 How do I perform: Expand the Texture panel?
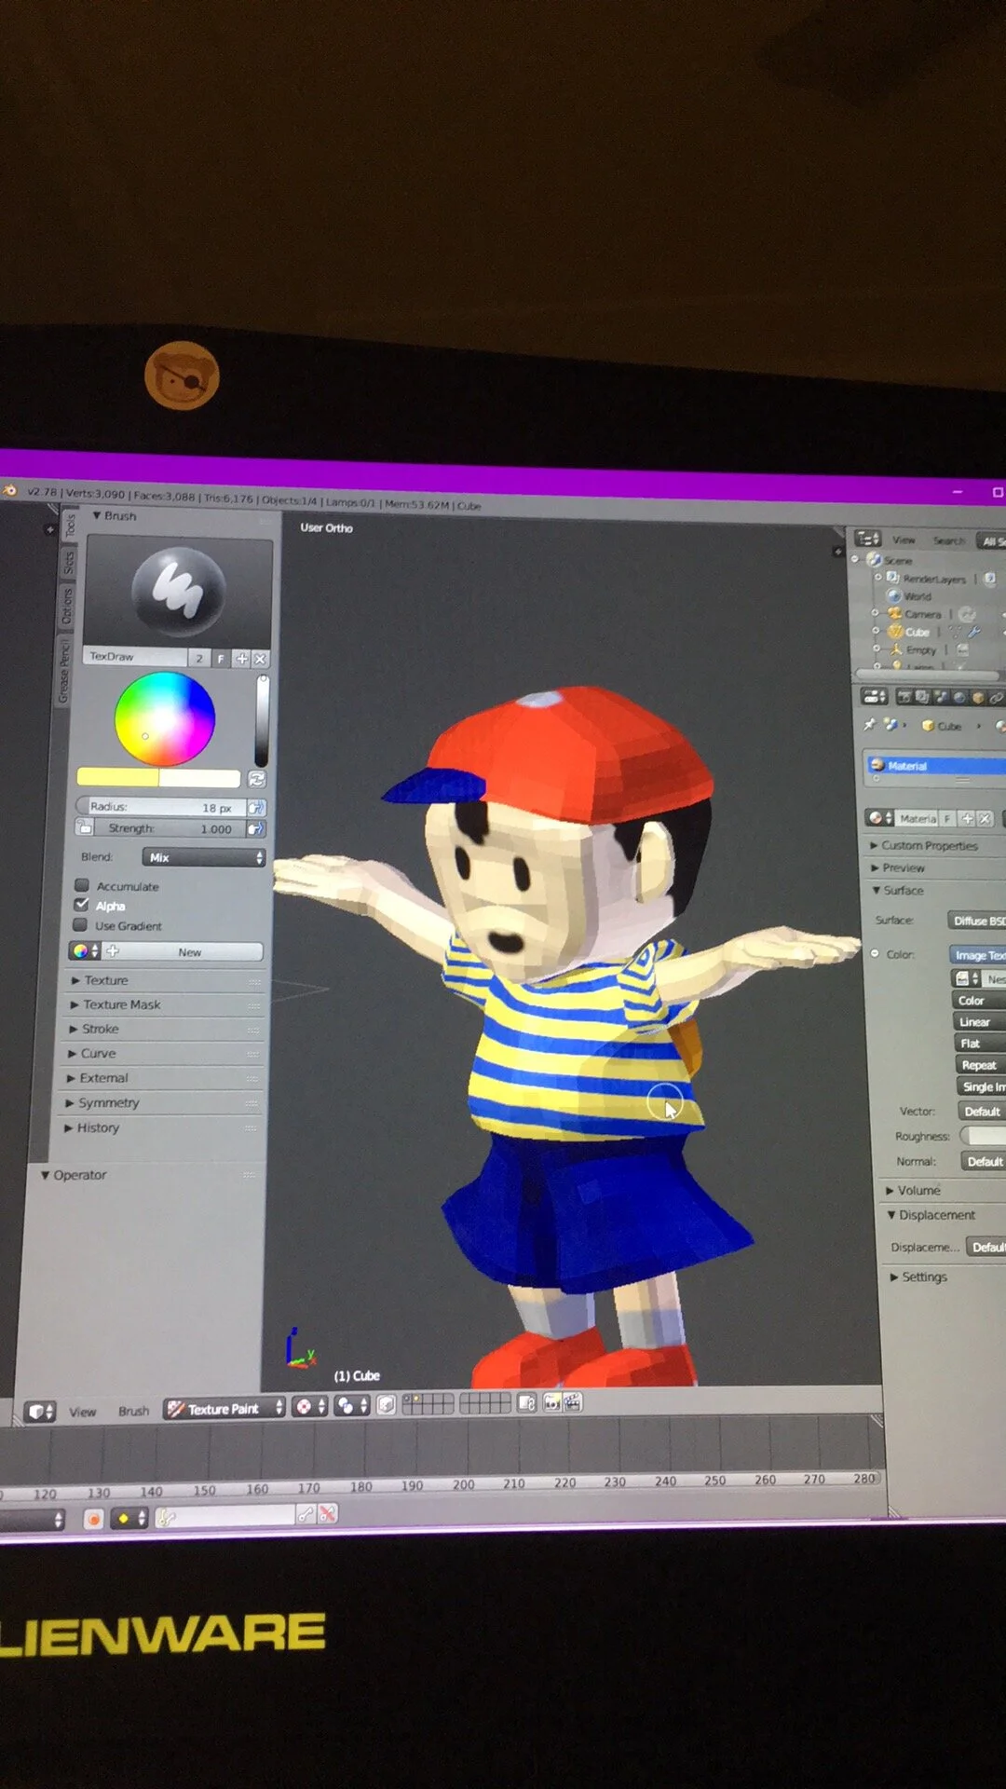click(165, 980)
